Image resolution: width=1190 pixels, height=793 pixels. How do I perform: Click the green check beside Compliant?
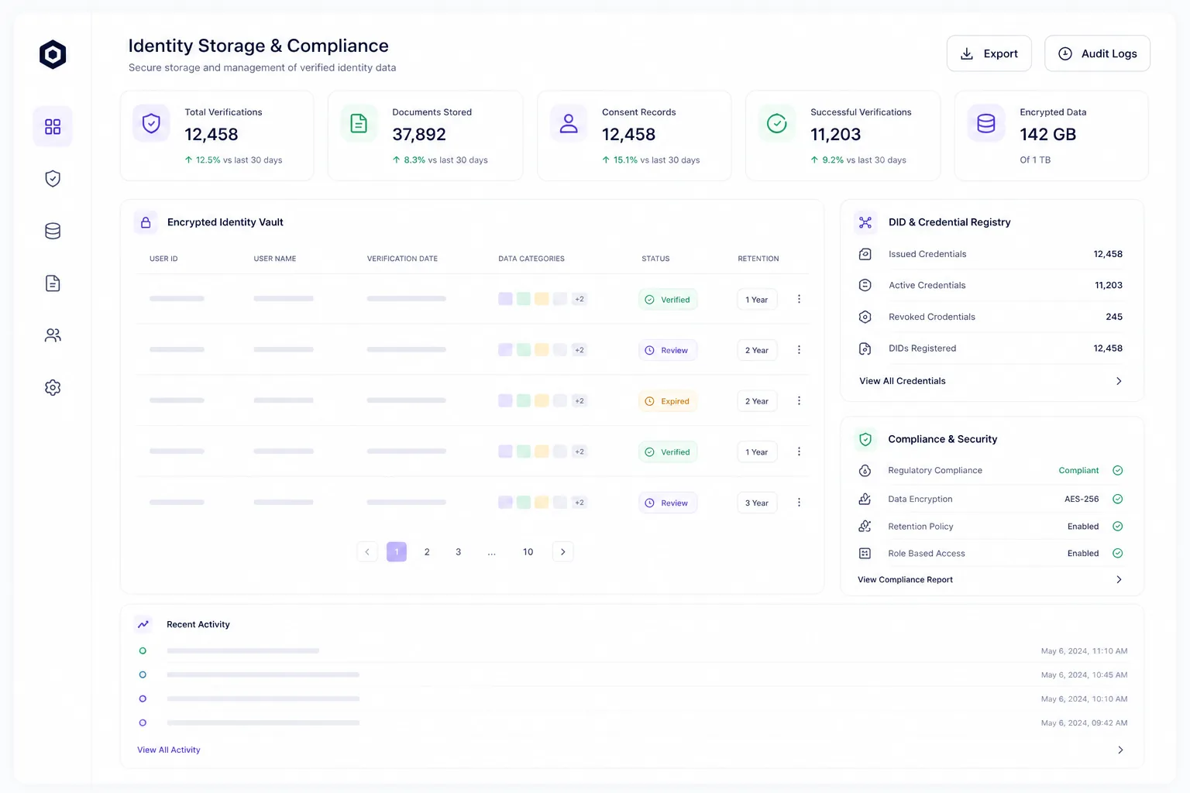(1118, 471)
